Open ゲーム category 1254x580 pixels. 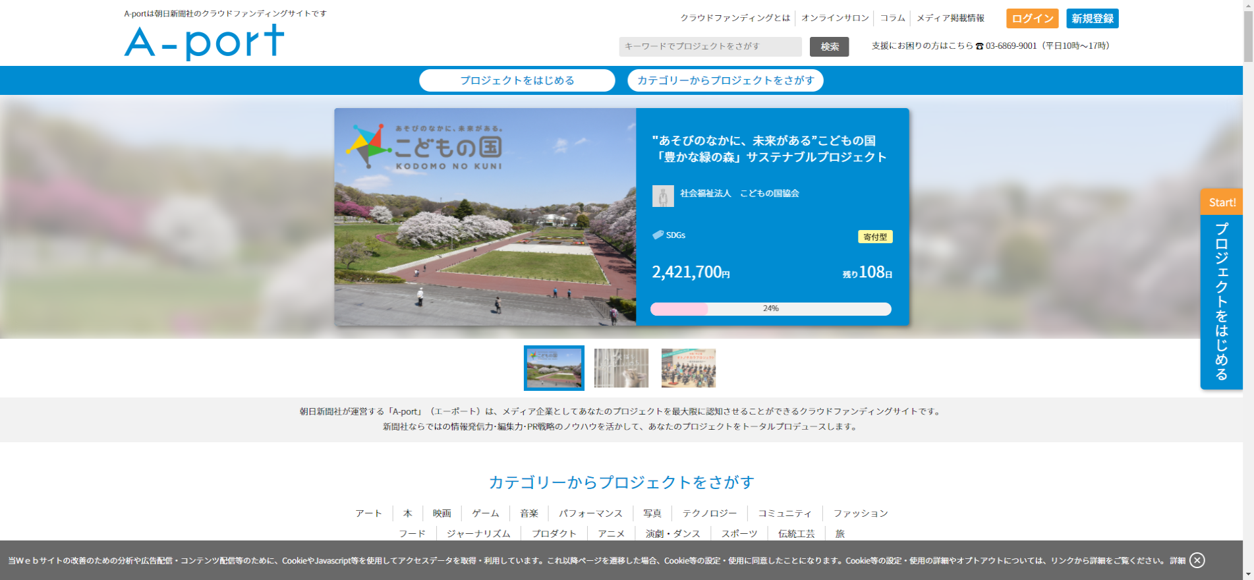(486, 513)
